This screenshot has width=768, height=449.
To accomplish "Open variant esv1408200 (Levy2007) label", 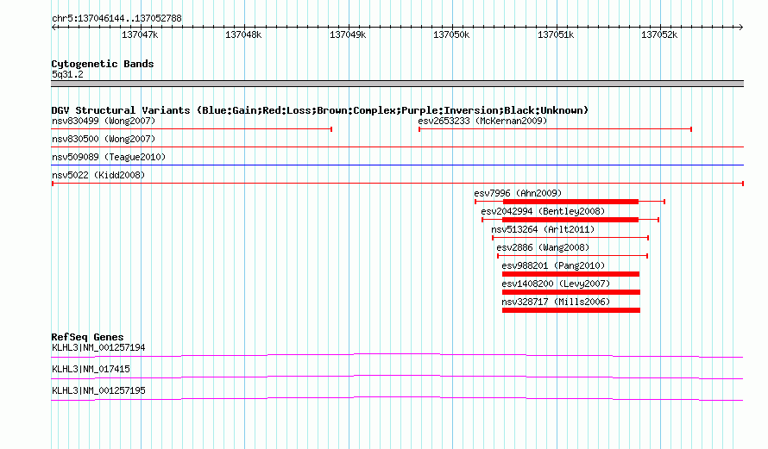I will click(556, 284).
